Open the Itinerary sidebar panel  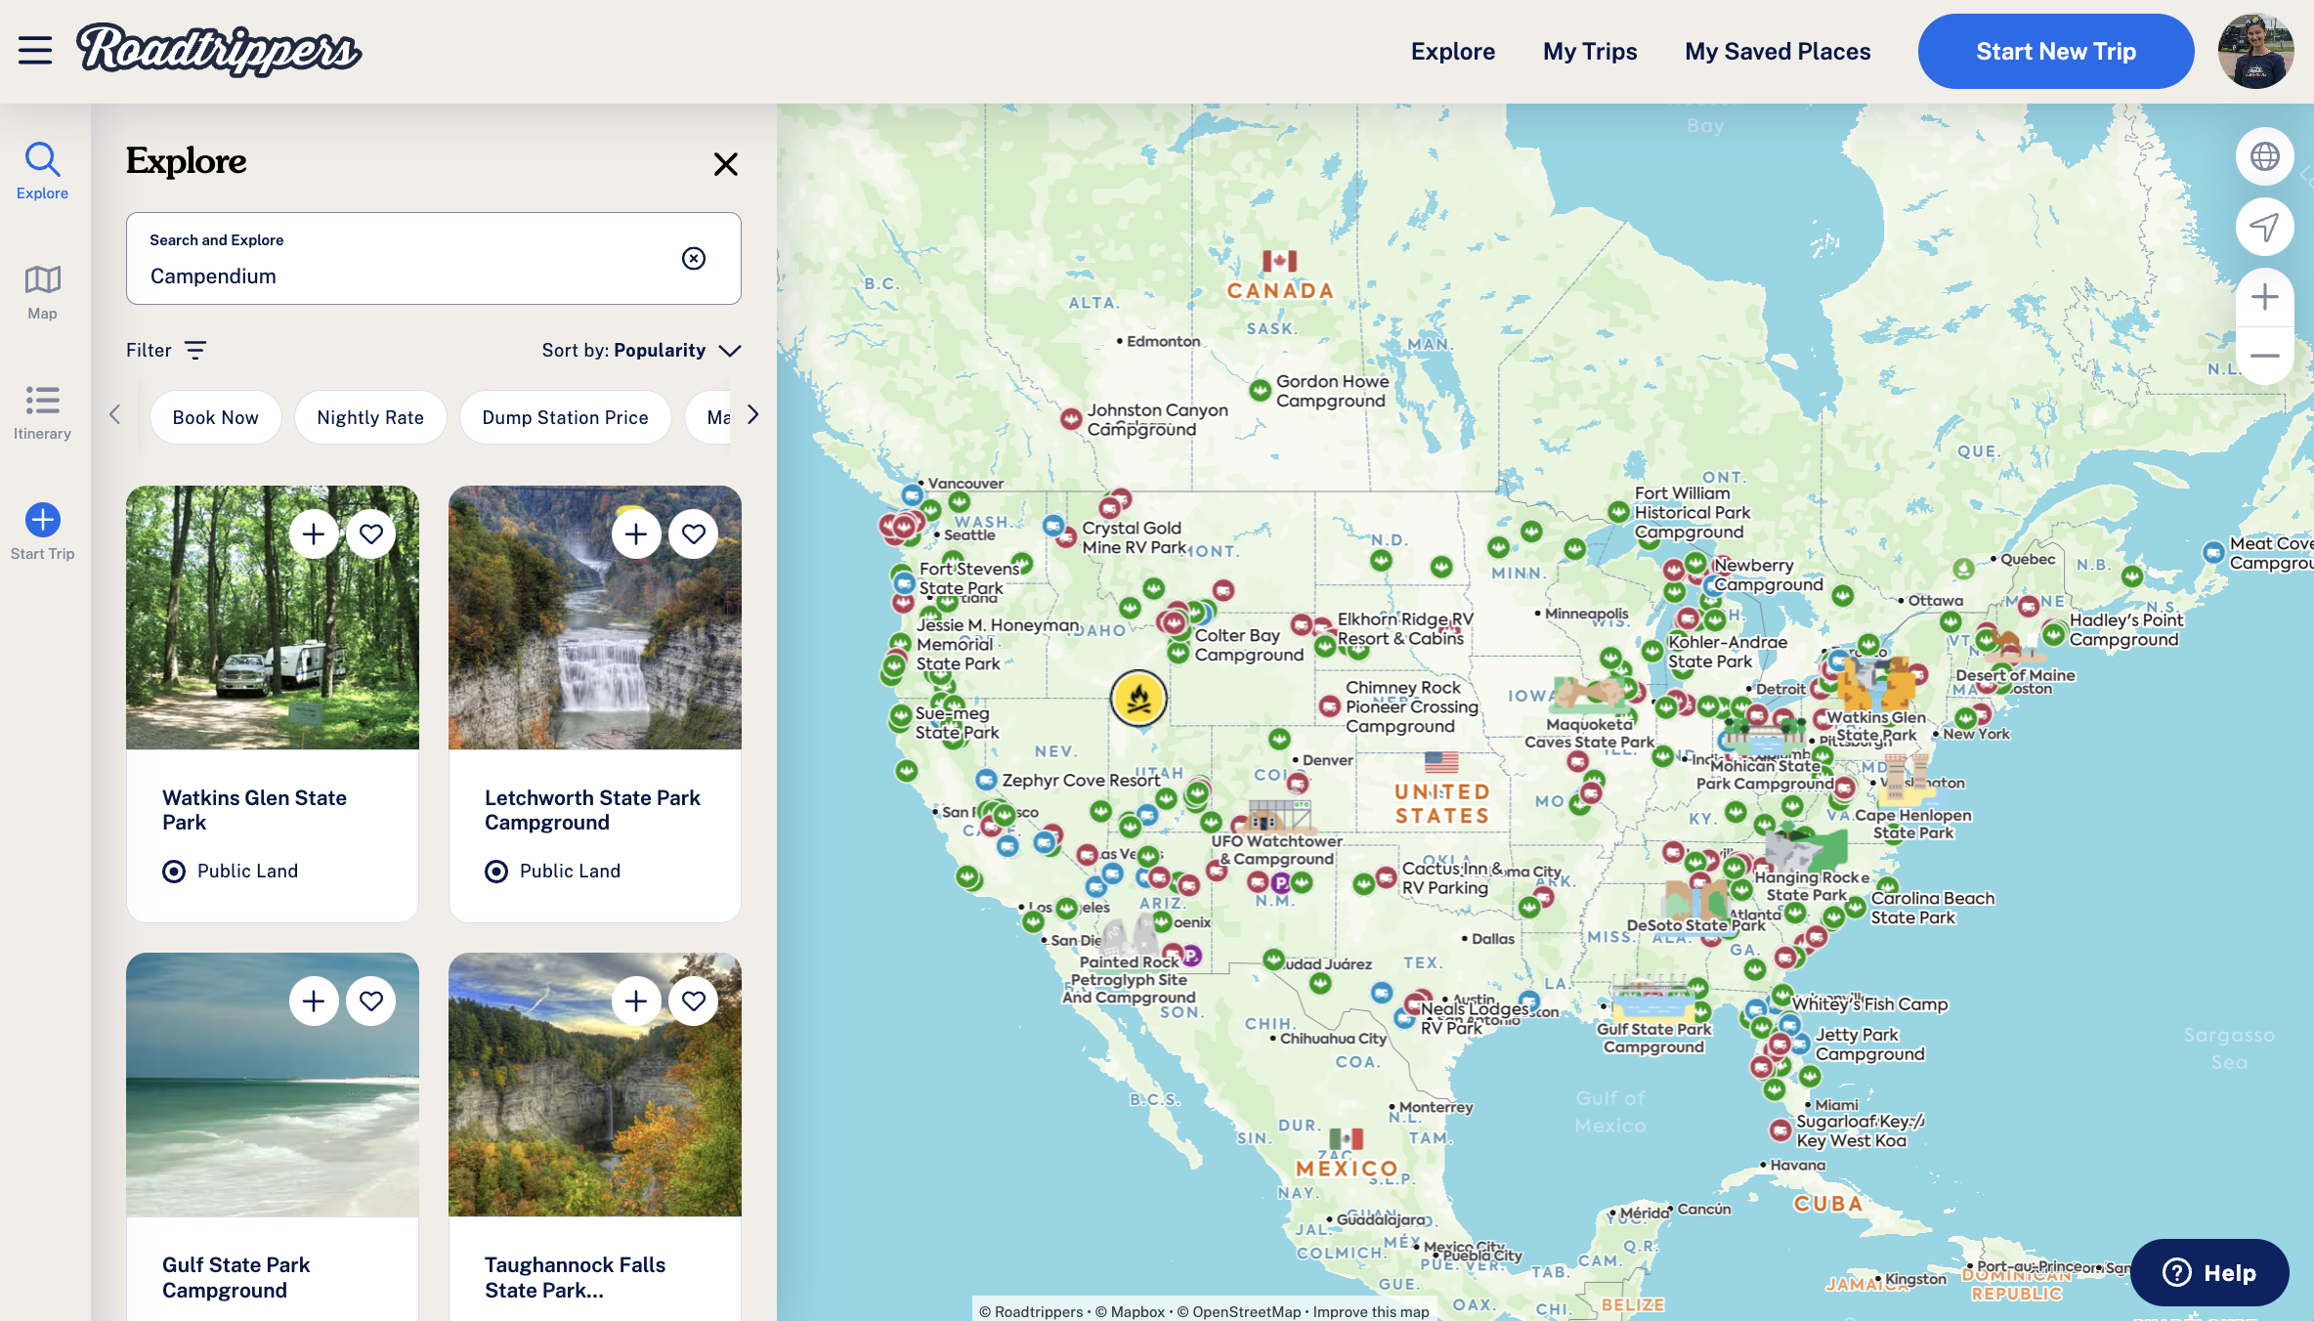[x=42, y=412]
